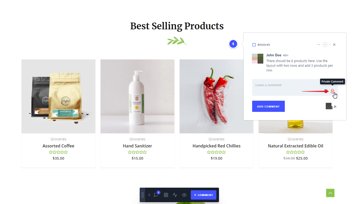The width and height of the screenshot is (354, 204).
Task: Open the Assorted Coffee product link
Action: coord(58,146)
